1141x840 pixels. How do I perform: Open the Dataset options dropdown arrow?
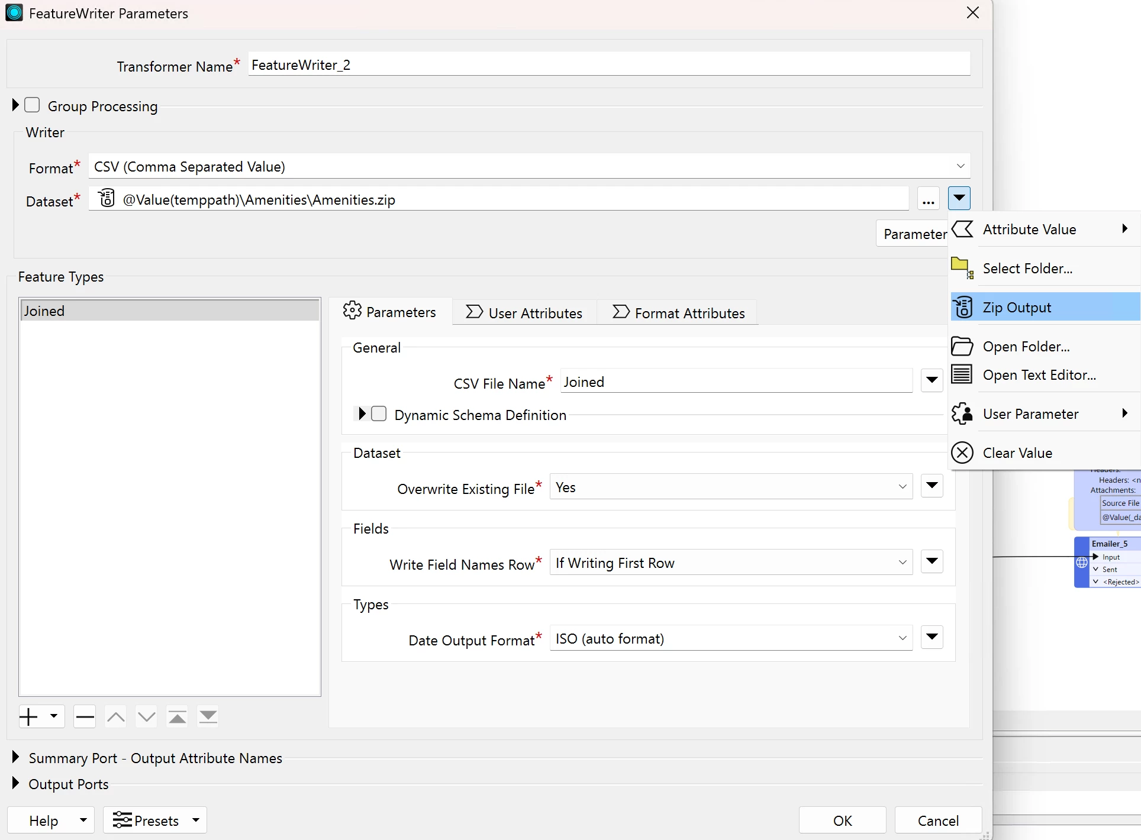point(959,198)
